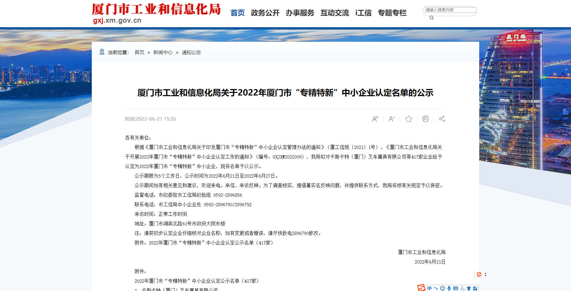The height and width of the screenshot is (291, 571).
Task: Bookmark the article with star icon
Action: click(x=409, y=119)
